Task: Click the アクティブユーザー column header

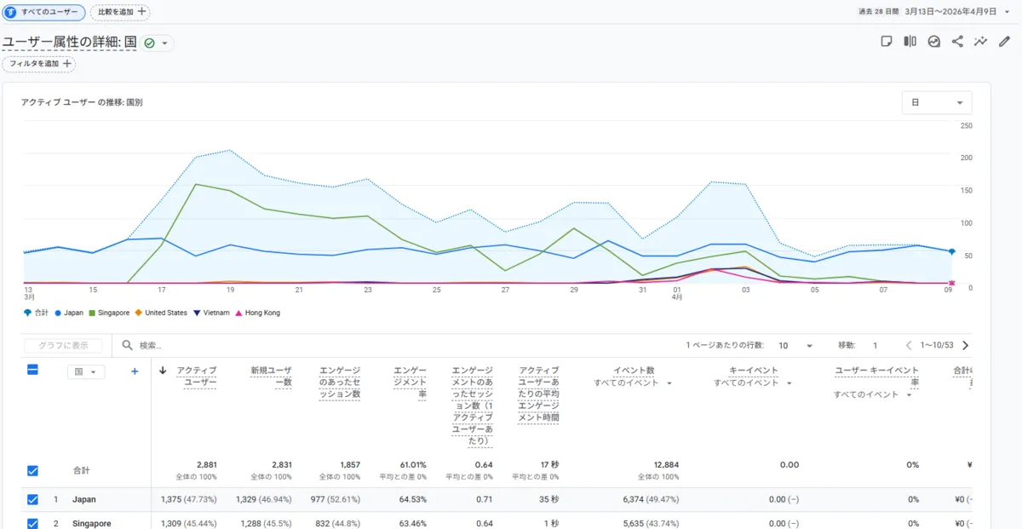Action: (196, 377)
